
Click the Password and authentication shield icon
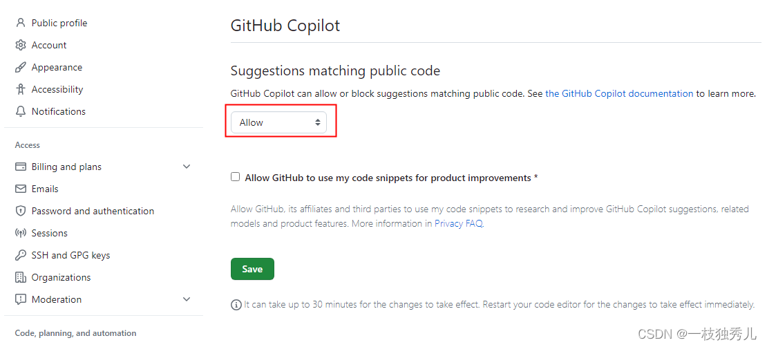click(21, 211)
